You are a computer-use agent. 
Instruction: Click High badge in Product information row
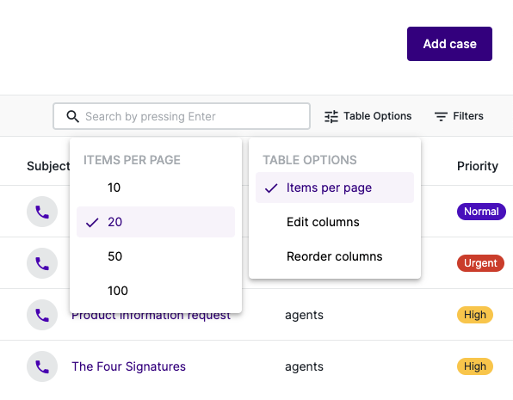(475, 315)
